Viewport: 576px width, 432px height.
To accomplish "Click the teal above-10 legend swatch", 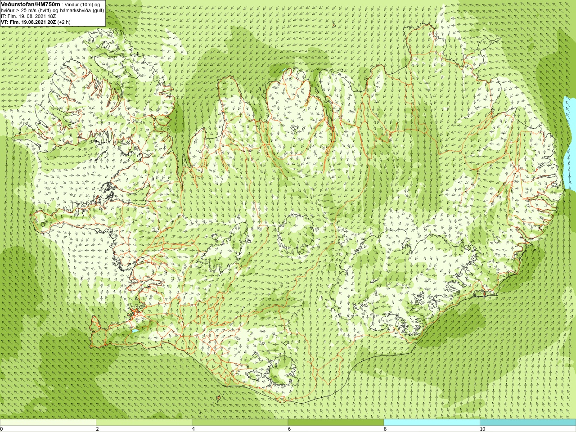I will click(x=528, y=423).
